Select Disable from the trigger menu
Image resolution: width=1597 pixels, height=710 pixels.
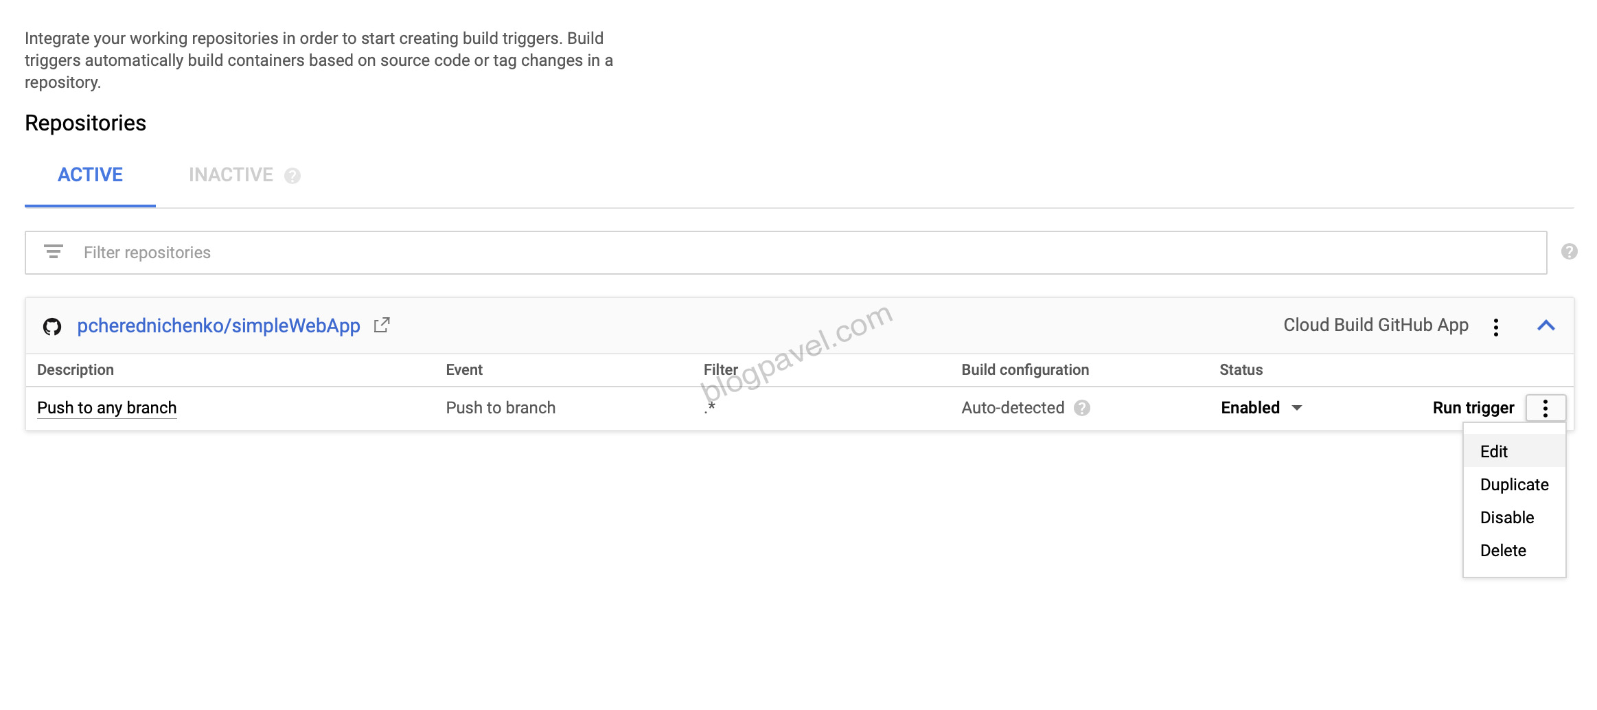click(x=1506, y=518)
